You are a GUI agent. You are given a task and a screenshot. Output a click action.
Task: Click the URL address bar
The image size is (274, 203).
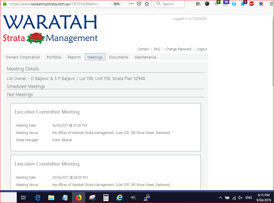click(55, 4)
